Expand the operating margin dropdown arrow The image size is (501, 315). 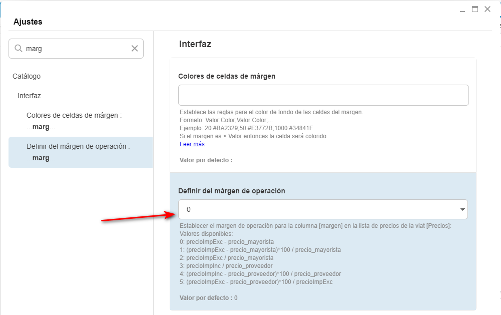tap(461, 209)
